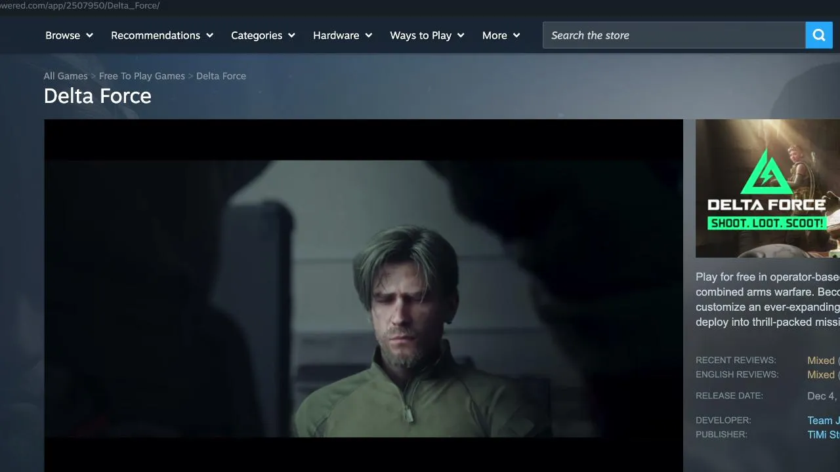Expand the Recommendations dropdown chevron

tap(210, 35)
